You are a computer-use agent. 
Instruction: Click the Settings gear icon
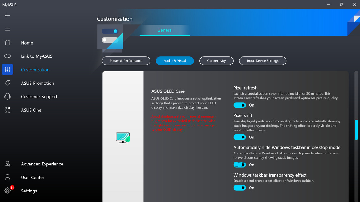[7, 191]
